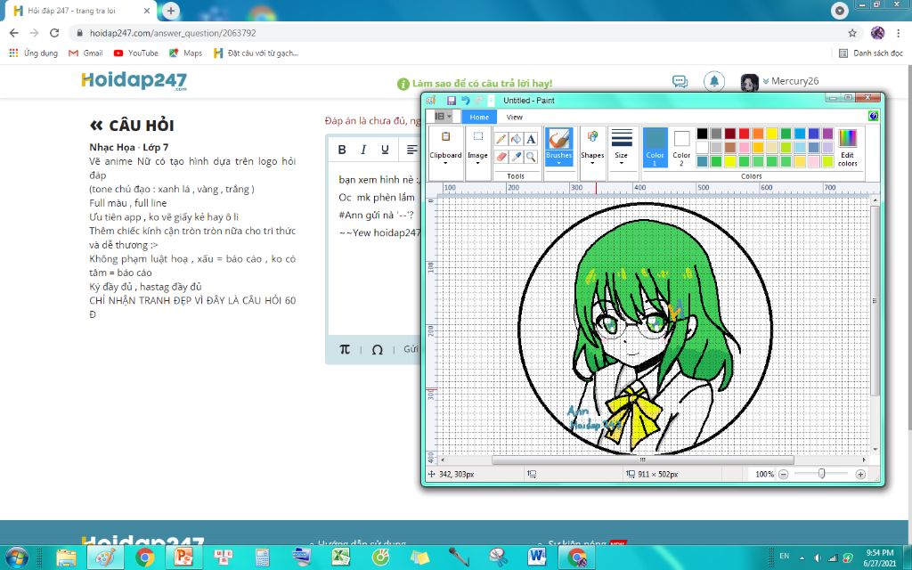The width and height of the screenshot is (912, 570).
Task: Toggle Bold formatting in the answer editor
Action: pos(342,150)
